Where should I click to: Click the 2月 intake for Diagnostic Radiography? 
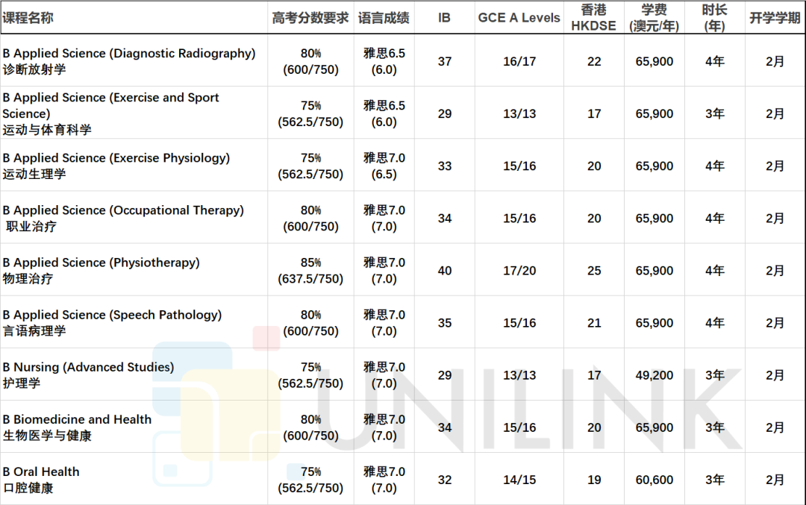[x=775, y=62]
